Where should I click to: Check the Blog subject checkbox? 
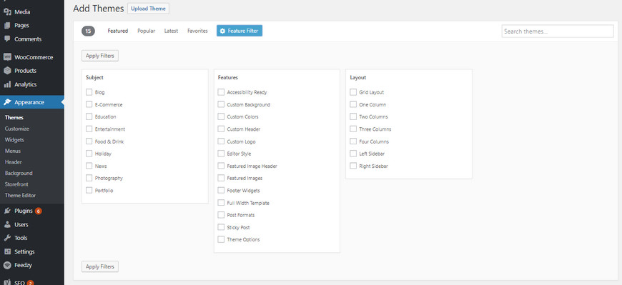(x=89, y=92)
